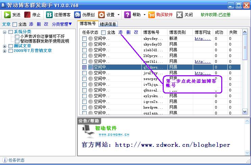Select the 博客帐号 tab
Screen dimensions: 251x165
[87, 24]
